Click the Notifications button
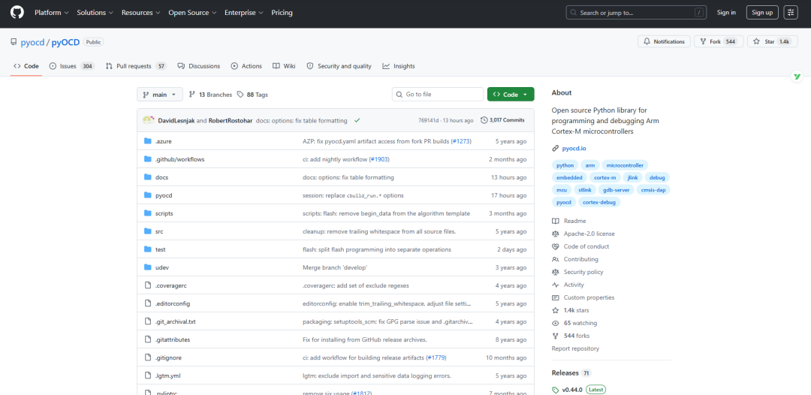The height and width of the screenshot is (395, 811). [x=664, y=41]
